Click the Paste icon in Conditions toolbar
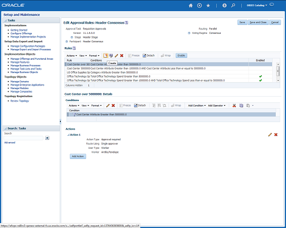Screen dimensions: 286x228 click(248, 106)
